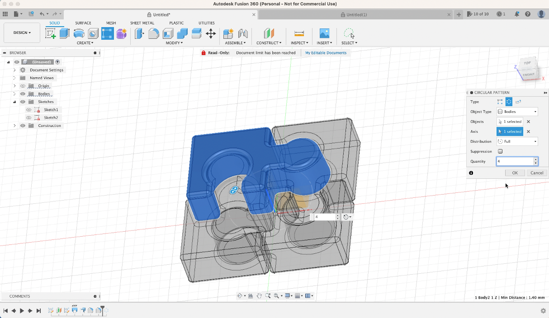Open the notifications bell icon
Image resolution: width=549 pixels, height=318 pixels.
[x=516, y=14]
